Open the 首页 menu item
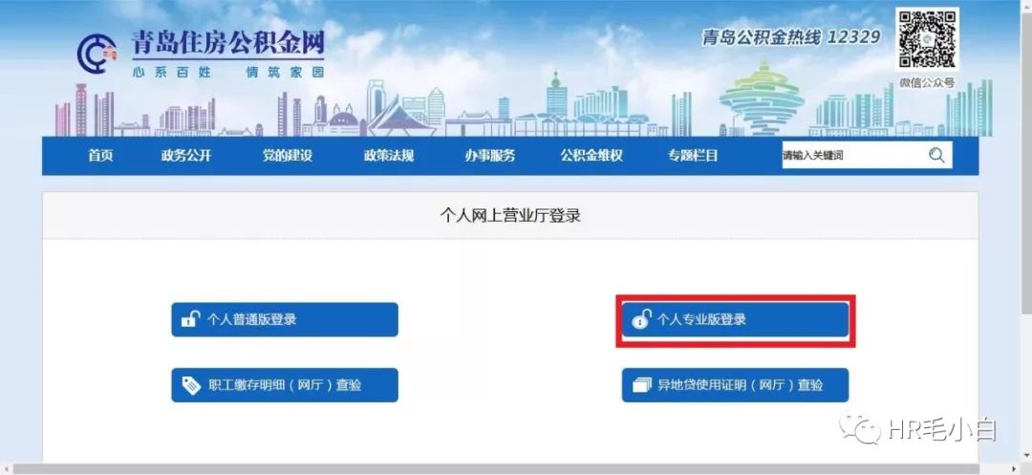The image size is (1032, 475). click(100, 156)
